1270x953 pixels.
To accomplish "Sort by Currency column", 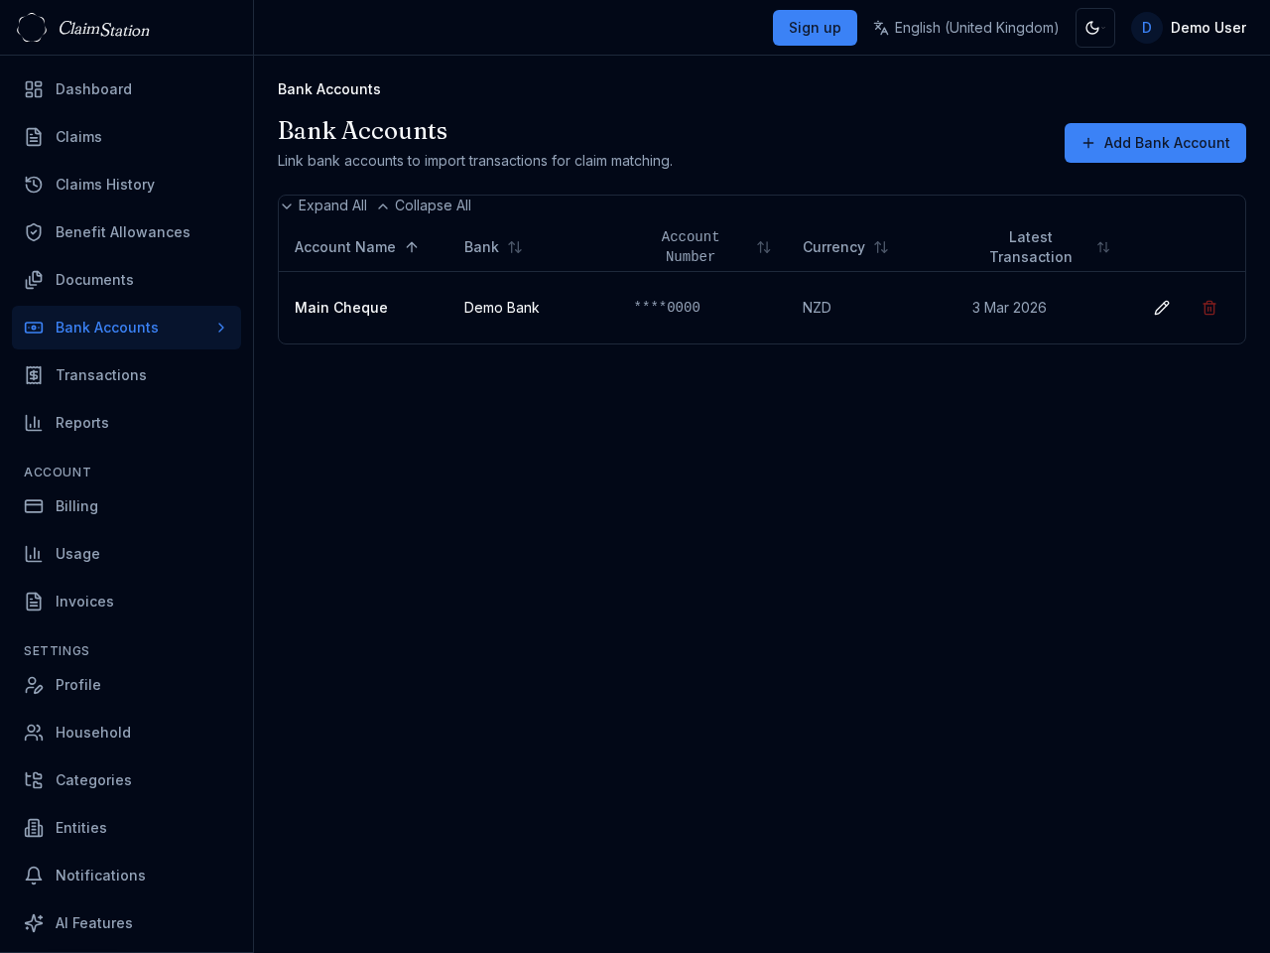I will 845,247.
